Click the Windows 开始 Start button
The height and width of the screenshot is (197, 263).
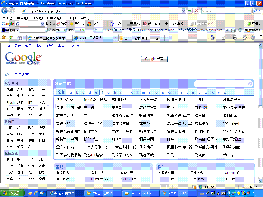tap(12, 193)
